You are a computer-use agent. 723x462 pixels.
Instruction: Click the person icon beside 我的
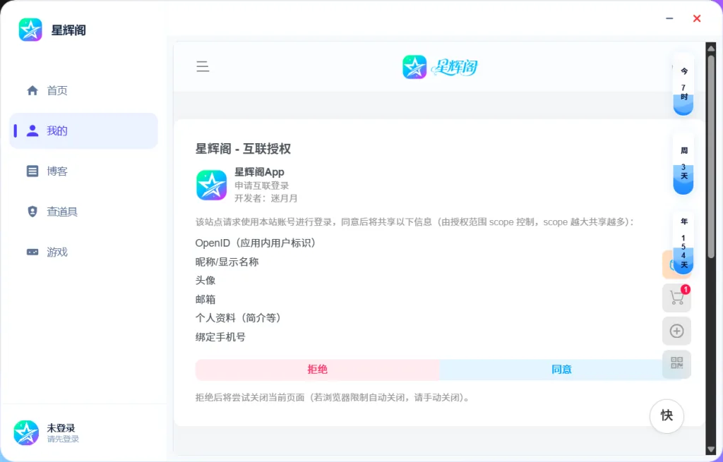(x=32, y=130)
